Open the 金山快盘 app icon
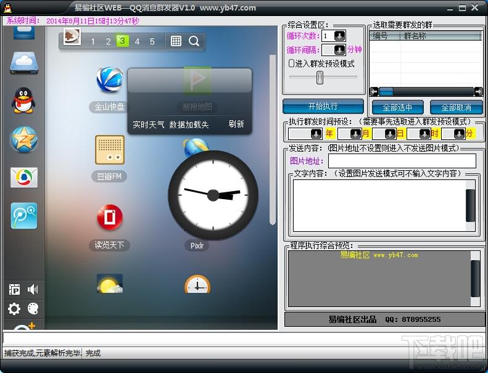This screenshot has width=488, height=373. (109, 80)
